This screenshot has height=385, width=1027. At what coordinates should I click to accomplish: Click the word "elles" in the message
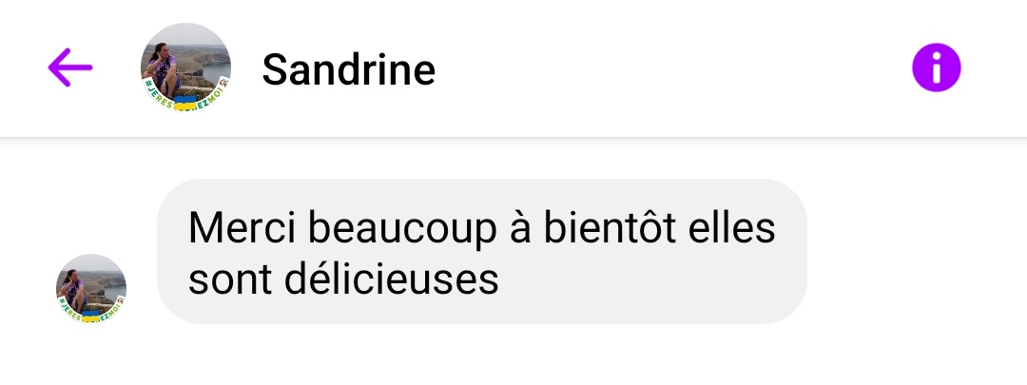[732, 227]
